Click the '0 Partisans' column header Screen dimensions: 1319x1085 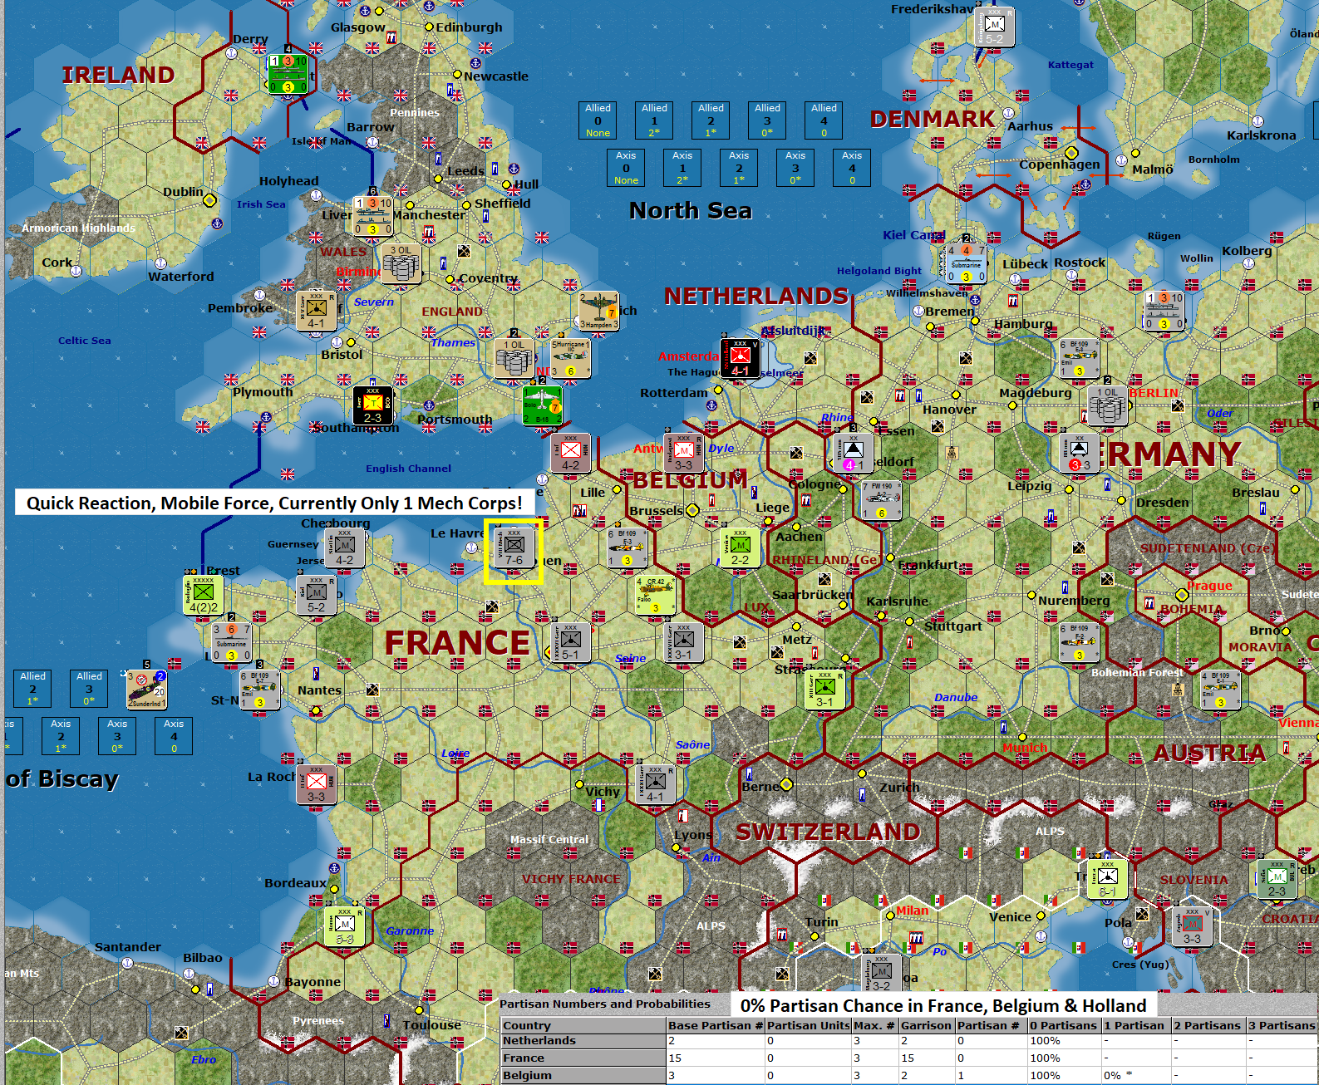(1063, 1025)
